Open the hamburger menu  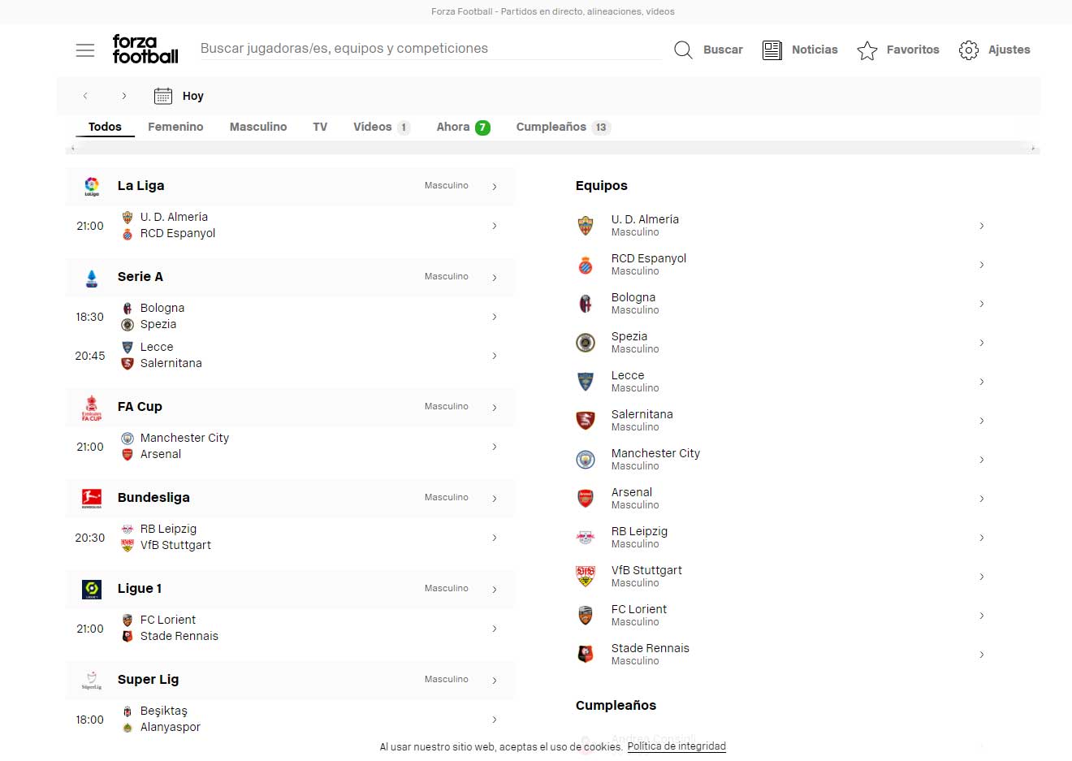85,50
